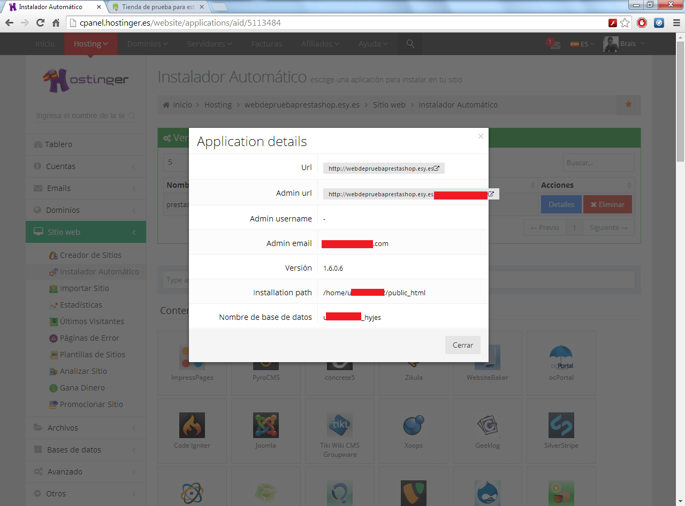Select the SilverStripe application icon
685x506 pixels.
(561, 425)
